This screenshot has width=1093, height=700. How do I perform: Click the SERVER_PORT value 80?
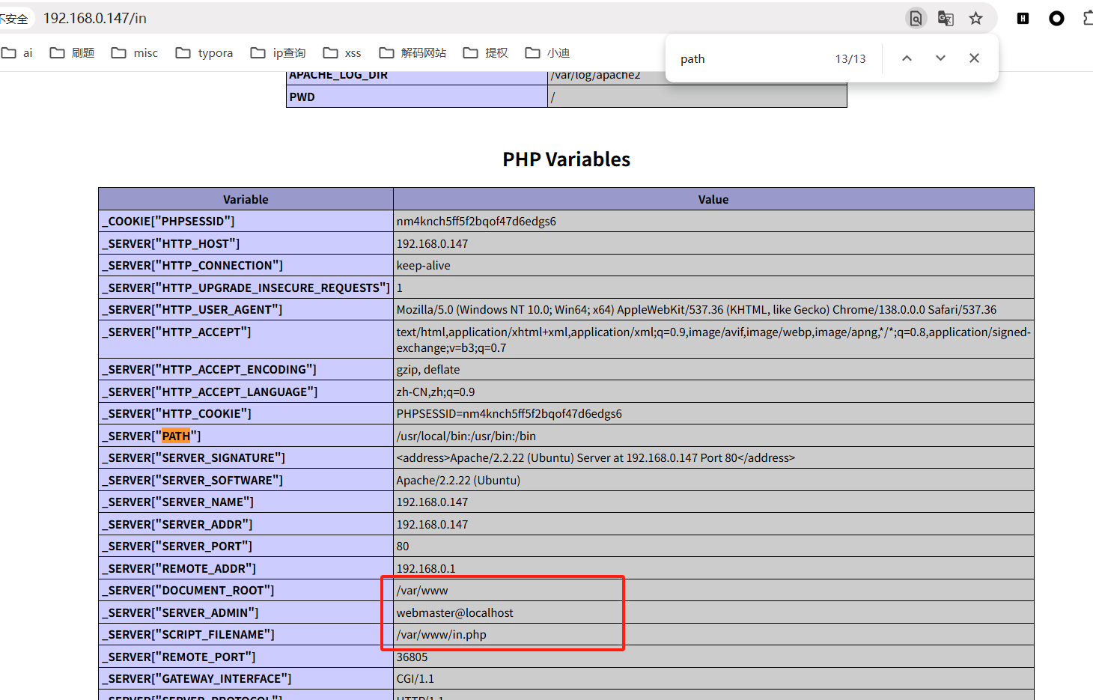(403, 547)
